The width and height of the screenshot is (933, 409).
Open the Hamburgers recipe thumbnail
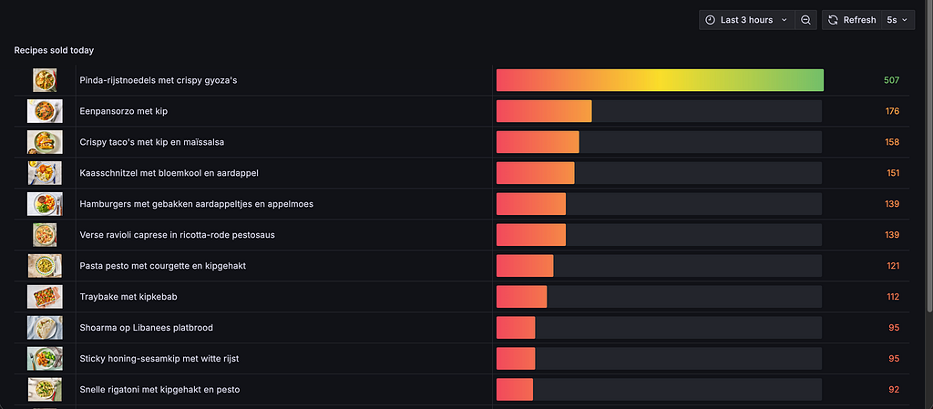(x=45, y=204)
